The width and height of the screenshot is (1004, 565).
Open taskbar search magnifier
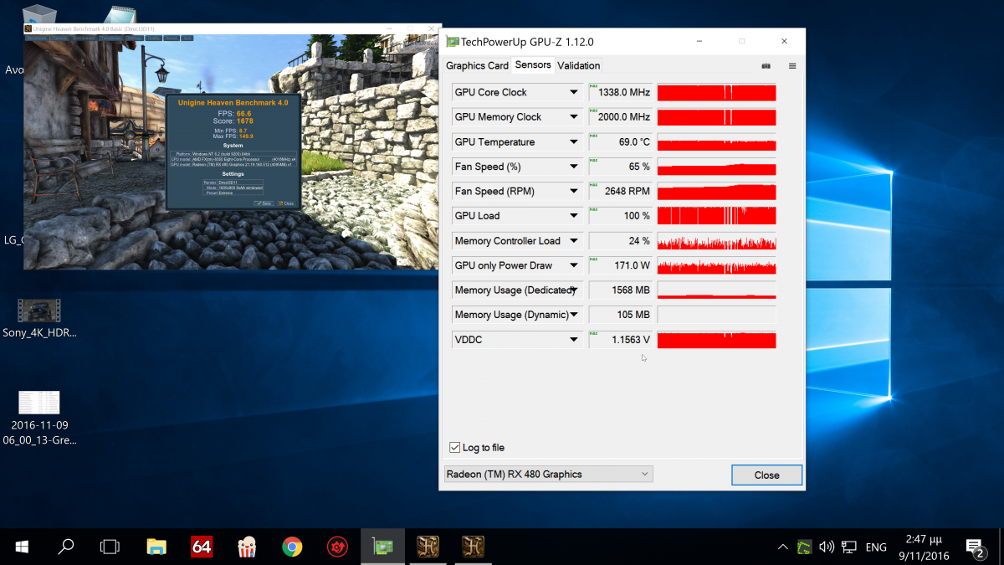pyautogui.click(x=65, y=547)
